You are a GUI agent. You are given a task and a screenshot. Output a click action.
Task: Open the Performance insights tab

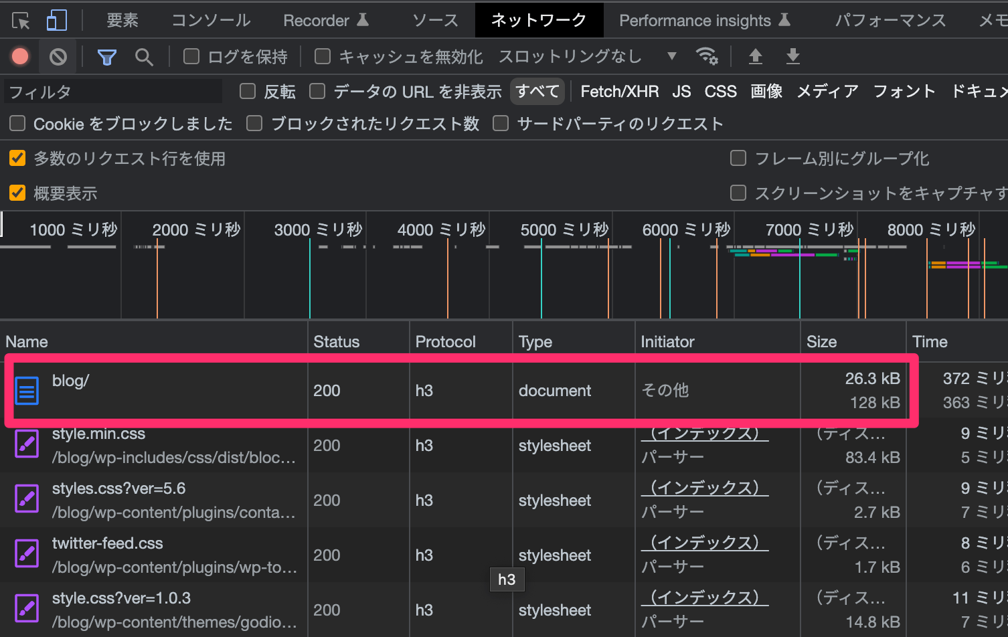705,21
